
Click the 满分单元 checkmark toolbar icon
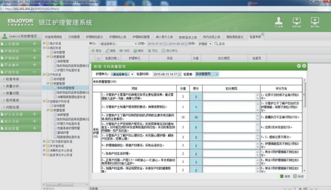click(163, 51)
